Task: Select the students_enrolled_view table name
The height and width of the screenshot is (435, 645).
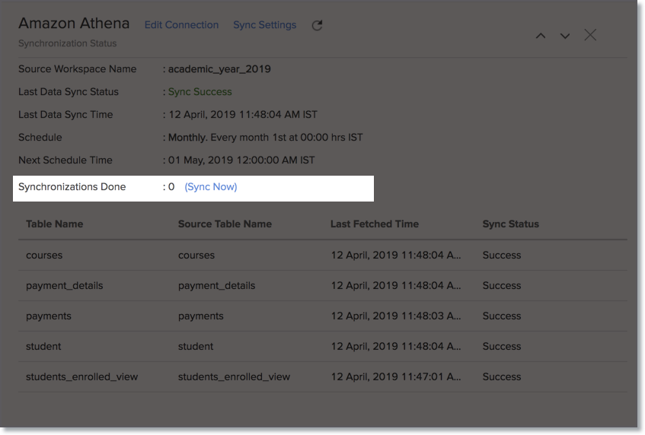Action: pos(82,376)
